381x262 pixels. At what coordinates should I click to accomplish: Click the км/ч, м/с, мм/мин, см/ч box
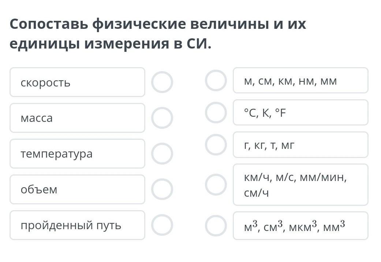pos(300,185)
